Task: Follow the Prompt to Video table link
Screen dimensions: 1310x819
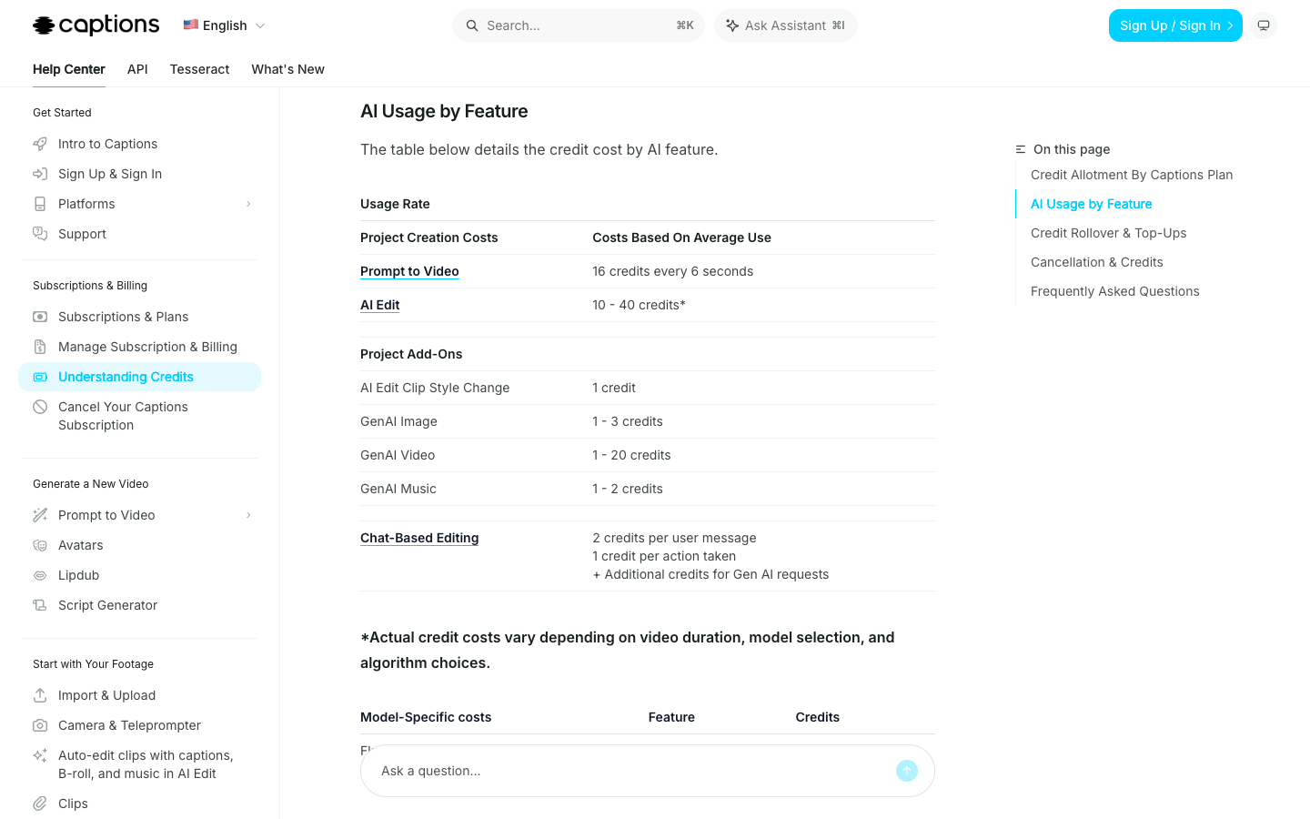Action: 409,271
